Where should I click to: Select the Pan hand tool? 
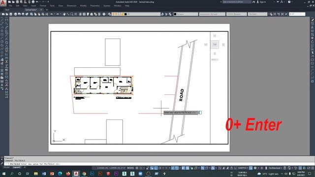pyautogui.click(x=64, y=14)
